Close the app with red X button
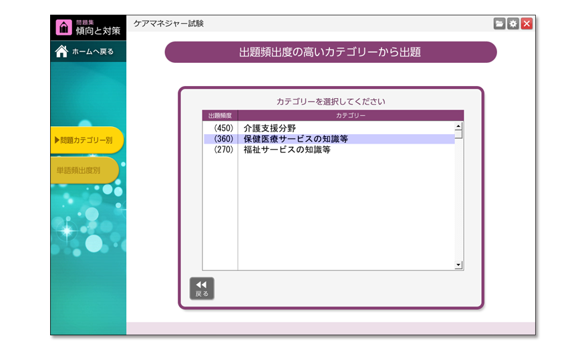 (x=527, y=23)
